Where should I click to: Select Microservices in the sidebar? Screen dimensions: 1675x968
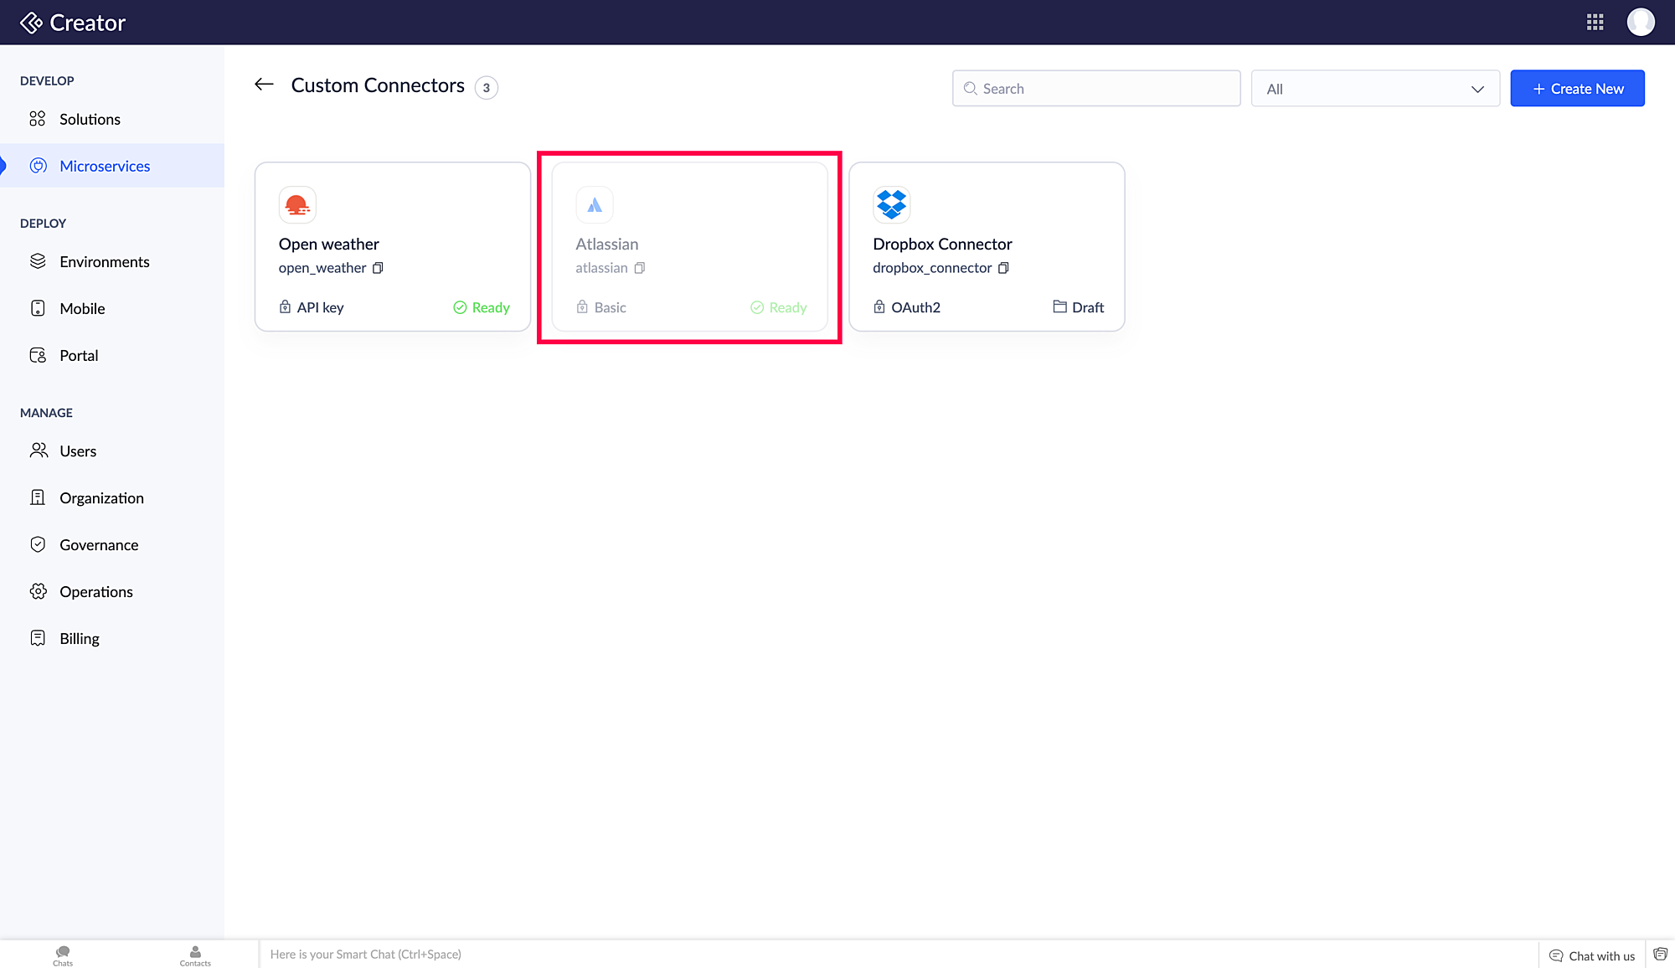click(x=105, y=166)
